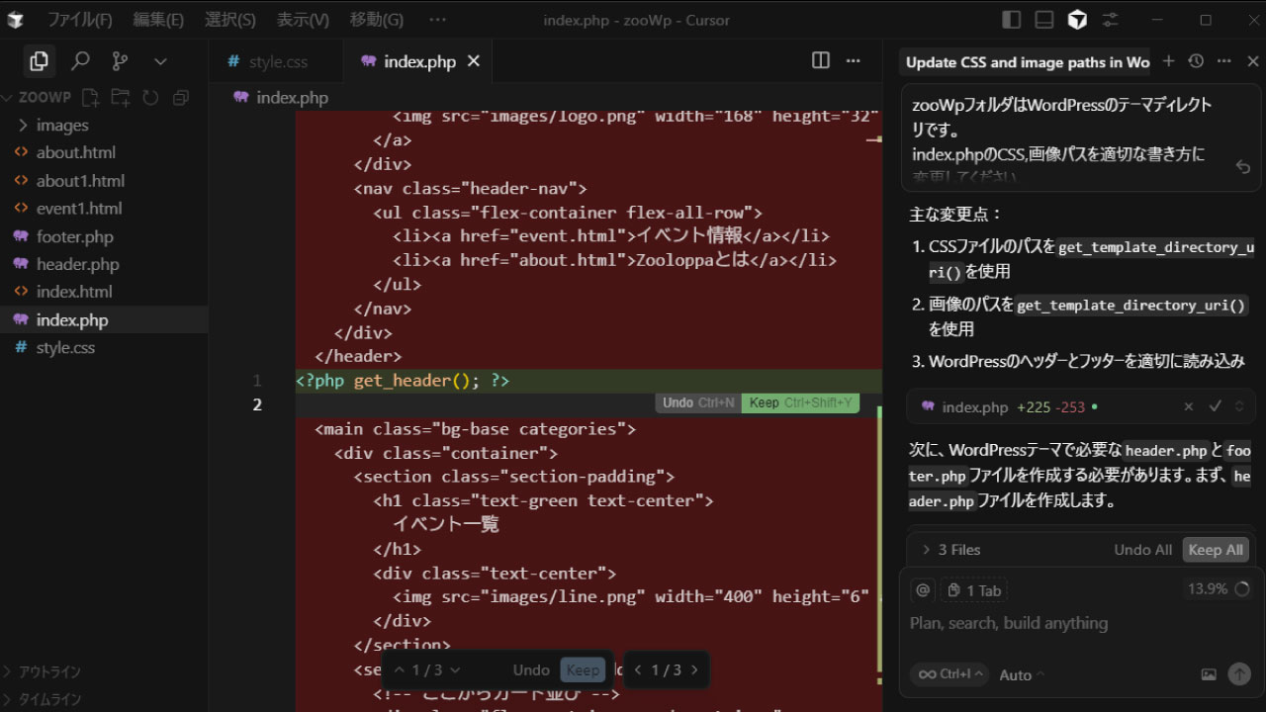
Task: Open chat panel more options ellipsis
Action: click(x=1224, y=61)
